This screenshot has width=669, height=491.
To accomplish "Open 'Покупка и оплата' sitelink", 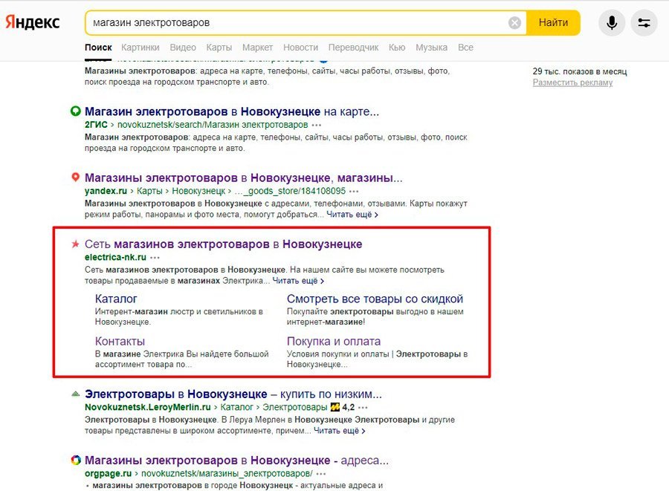I will coord(334,341).
